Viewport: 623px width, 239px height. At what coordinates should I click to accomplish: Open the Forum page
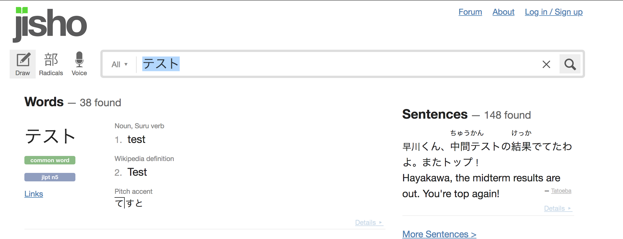click(x=470, y=12)
